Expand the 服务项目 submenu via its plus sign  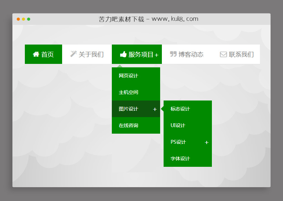pos(157,55)
